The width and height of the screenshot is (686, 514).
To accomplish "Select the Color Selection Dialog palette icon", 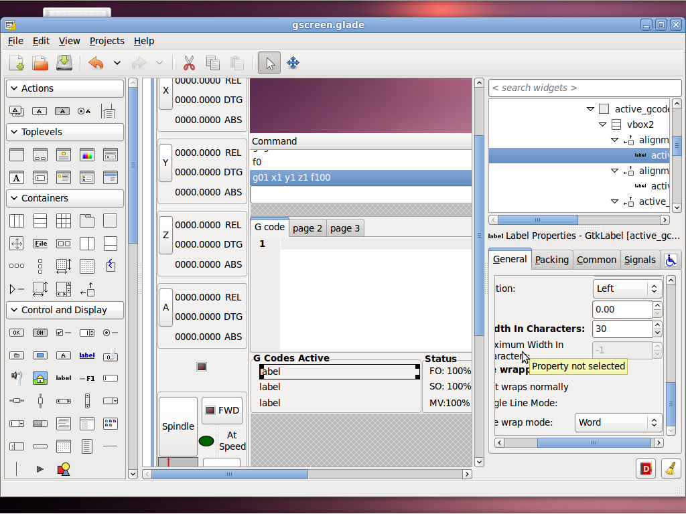I will tap(87, 155).
